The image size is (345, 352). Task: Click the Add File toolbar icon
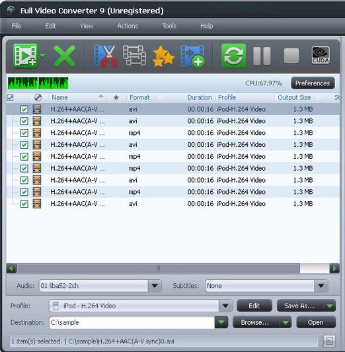(x=25, y=56)
